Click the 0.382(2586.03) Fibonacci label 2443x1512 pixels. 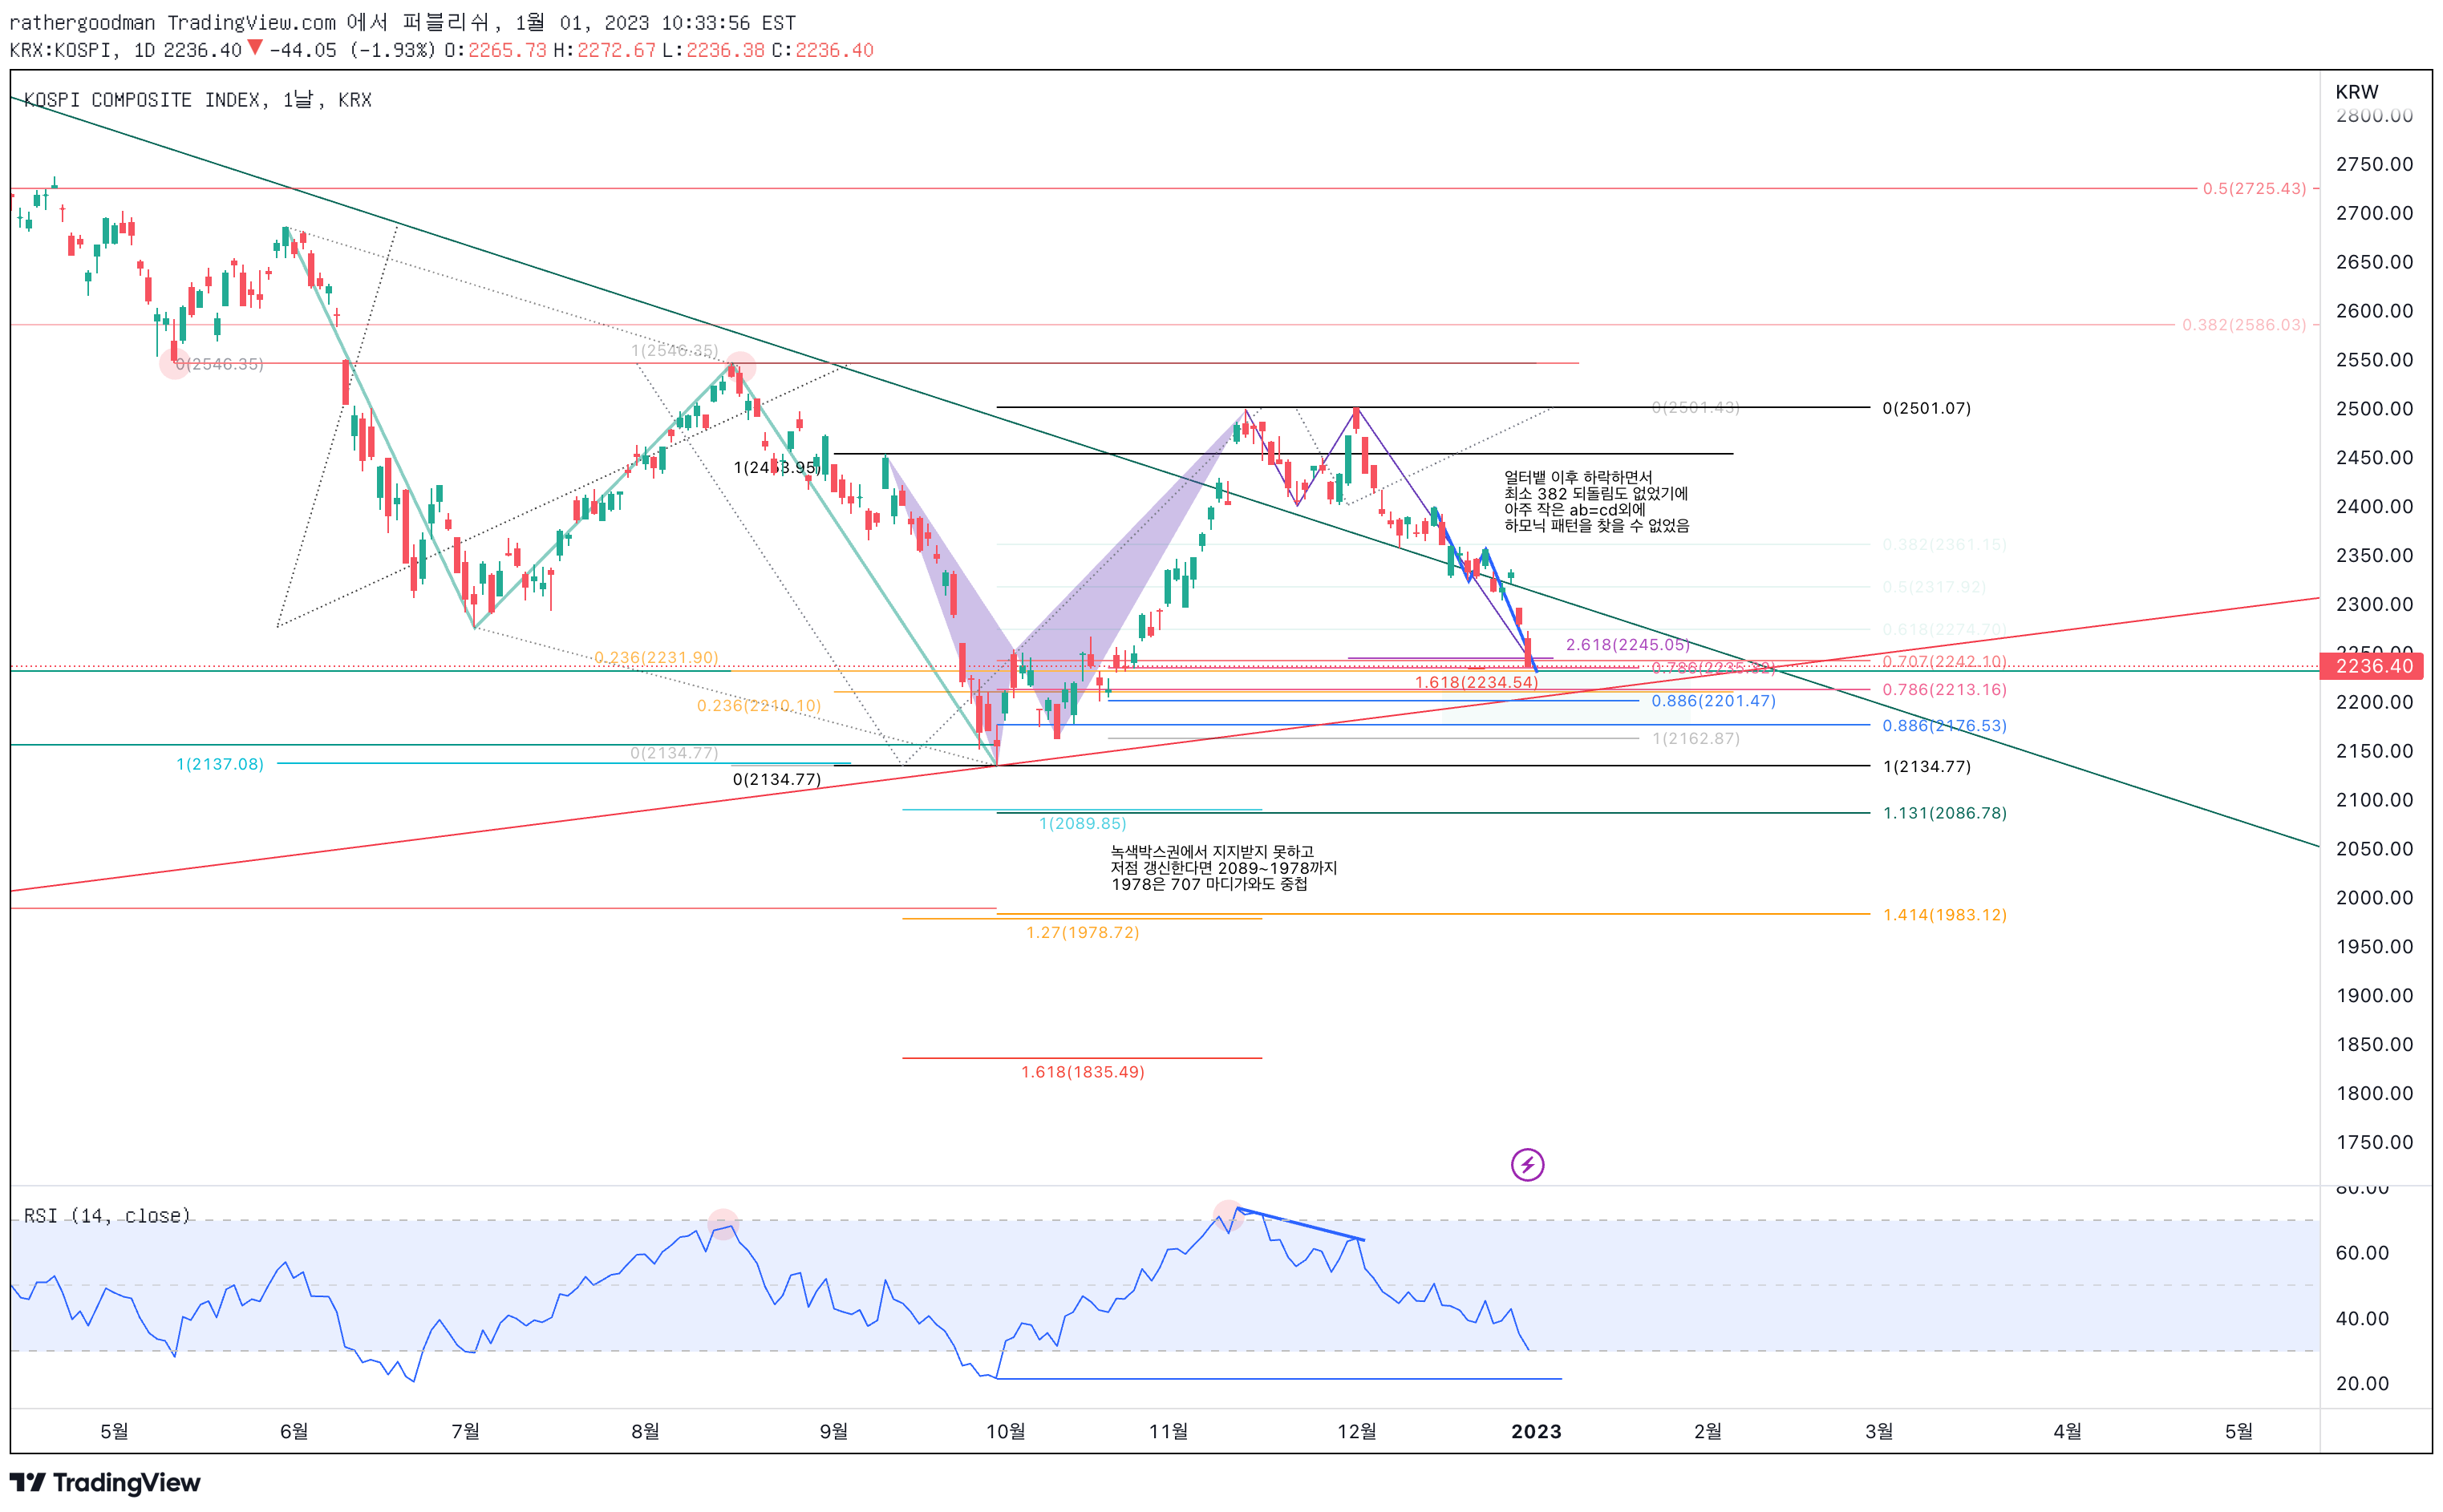pyautogui.click(x=2243, y=324)
